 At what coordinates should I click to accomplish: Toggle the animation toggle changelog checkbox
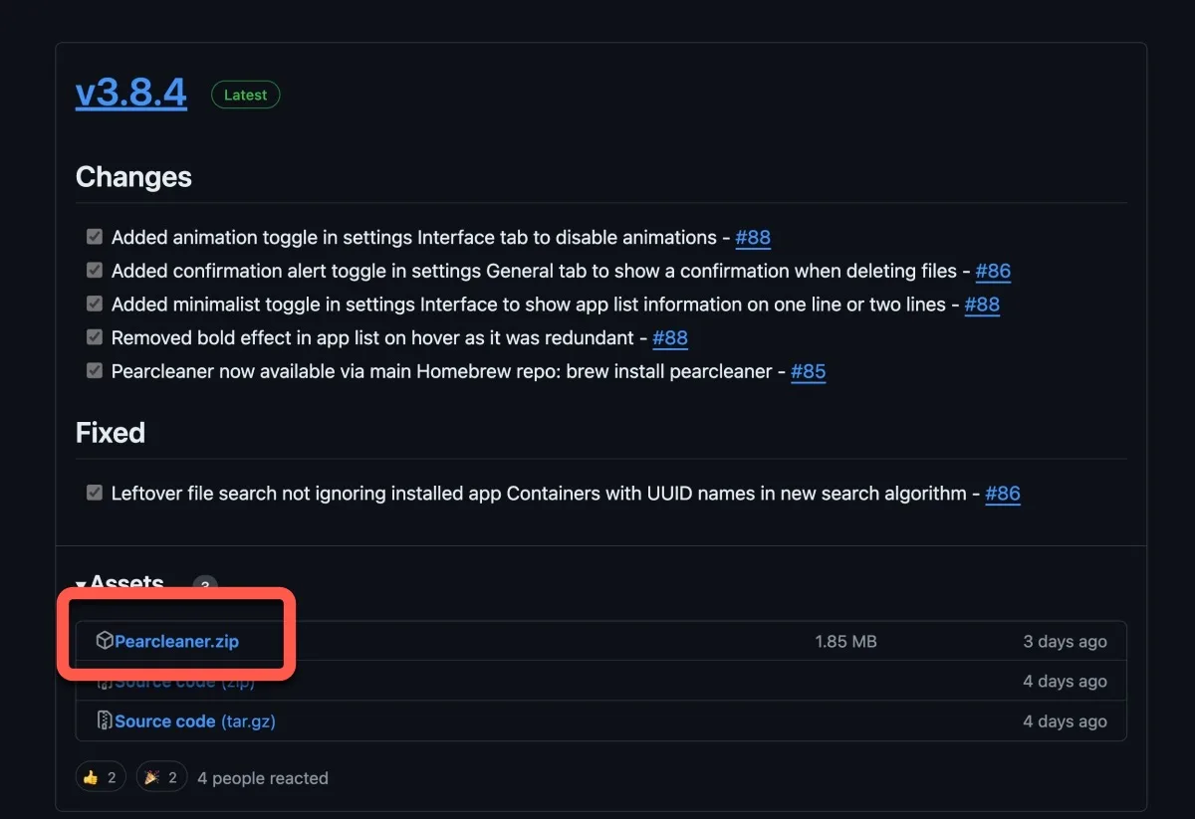[95, 237]
